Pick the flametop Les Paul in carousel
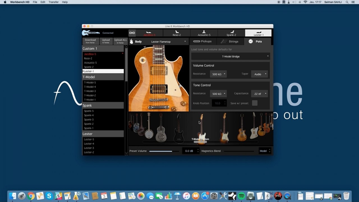The width and height of the screenshot is (359, 202). [x=242, y=127]
